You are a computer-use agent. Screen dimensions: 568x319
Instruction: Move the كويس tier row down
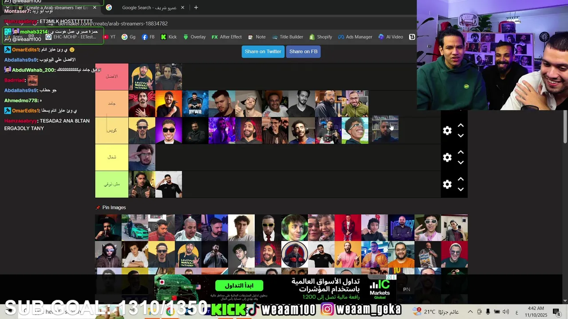(x=461, y=136)
